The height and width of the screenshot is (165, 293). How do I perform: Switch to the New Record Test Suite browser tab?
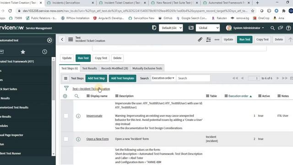tap(174, 3)
